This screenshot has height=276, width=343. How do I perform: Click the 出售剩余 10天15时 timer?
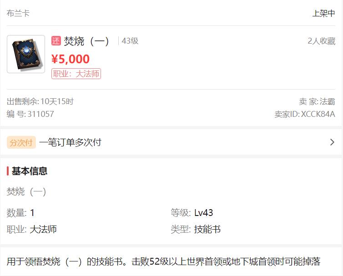pyautogui.click(x=40, y=101)
